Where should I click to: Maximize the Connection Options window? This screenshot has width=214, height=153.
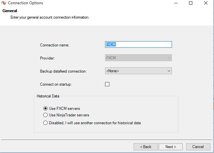click(x=191, y=3)
